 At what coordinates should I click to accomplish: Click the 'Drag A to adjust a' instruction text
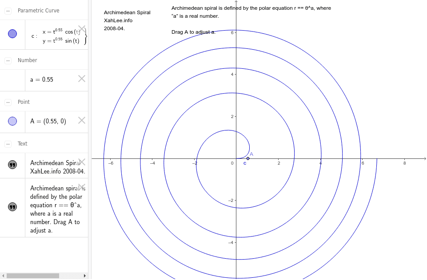[192, 32]
